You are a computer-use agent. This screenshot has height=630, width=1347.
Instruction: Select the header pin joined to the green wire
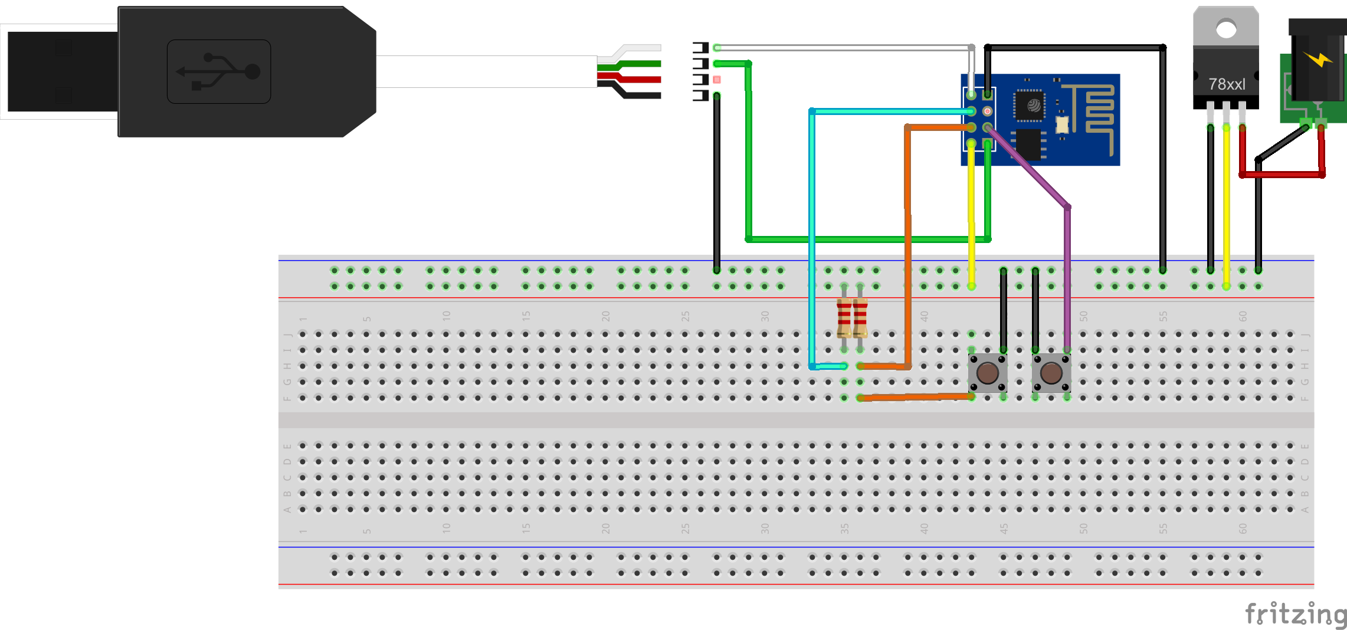click(x=701, y=64)
